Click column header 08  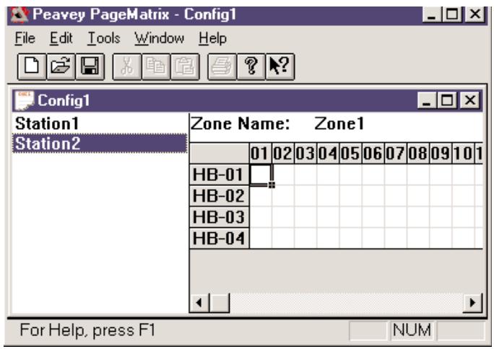pos(418,154)
